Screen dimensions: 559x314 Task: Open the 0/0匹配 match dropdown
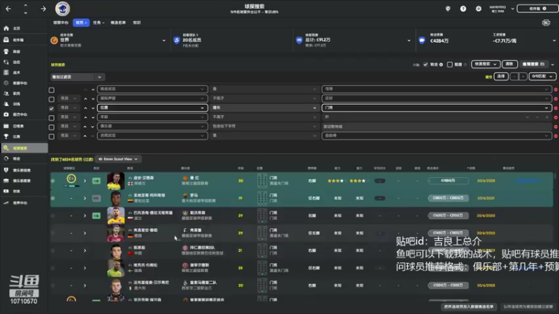click(x=542, y=76)
